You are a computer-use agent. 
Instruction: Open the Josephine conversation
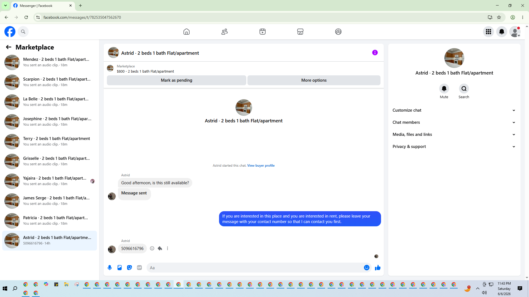pos(50,122)
